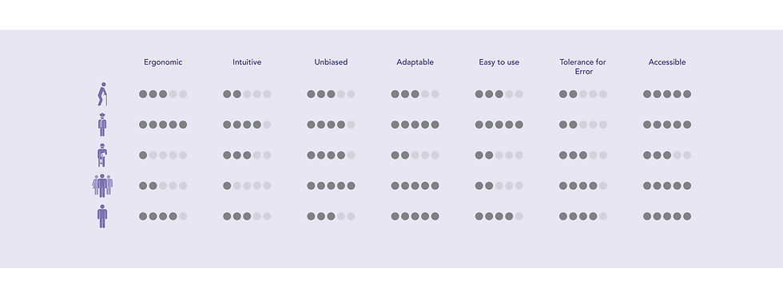
Task: Click the Intuitive column header
Action: tap(247, 62)
